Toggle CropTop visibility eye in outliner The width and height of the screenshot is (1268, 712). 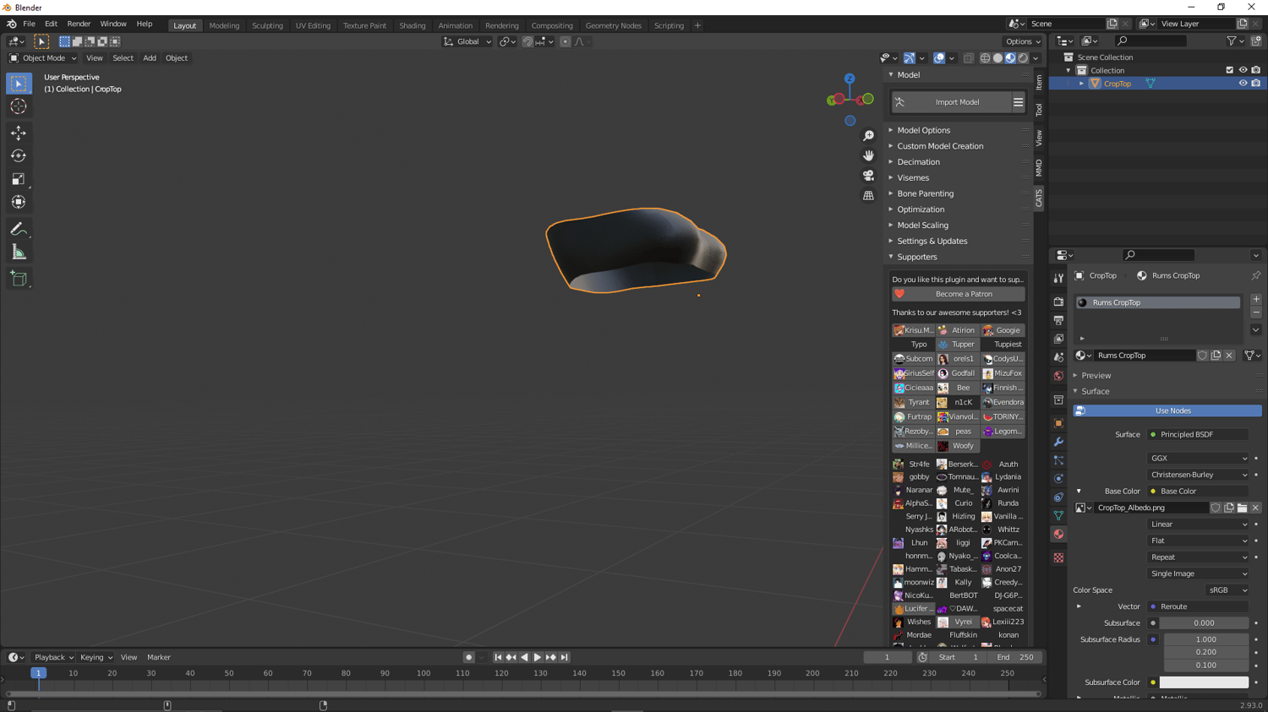(1243, 84)
